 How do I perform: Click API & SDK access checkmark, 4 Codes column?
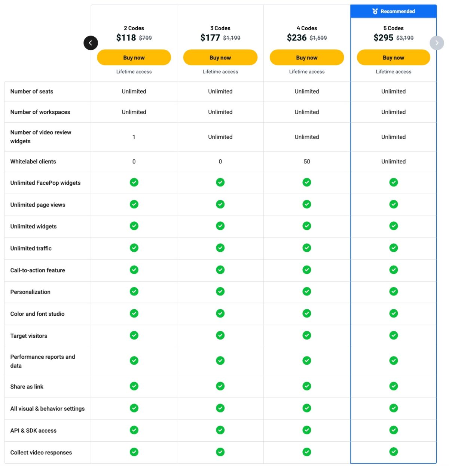tap(307, 430)
